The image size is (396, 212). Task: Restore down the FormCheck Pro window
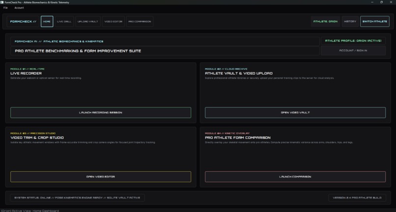[x=381, y=2]
